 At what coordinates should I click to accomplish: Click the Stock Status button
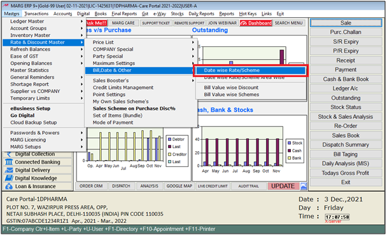346,107
